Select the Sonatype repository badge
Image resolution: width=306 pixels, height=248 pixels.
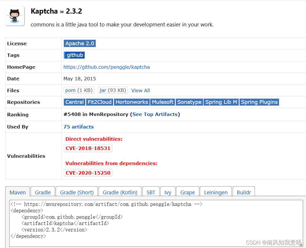click(x=189, y=102)
